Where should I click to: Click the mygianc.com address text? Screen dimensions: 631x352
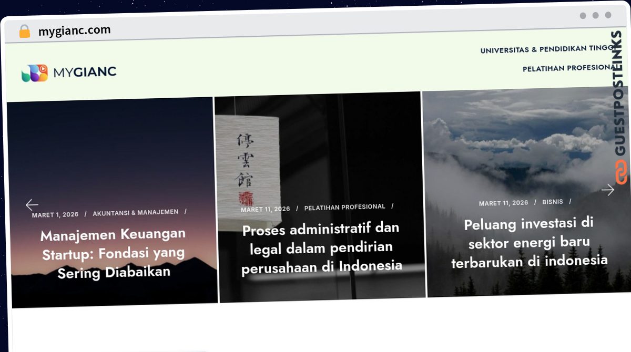(74, 30)
